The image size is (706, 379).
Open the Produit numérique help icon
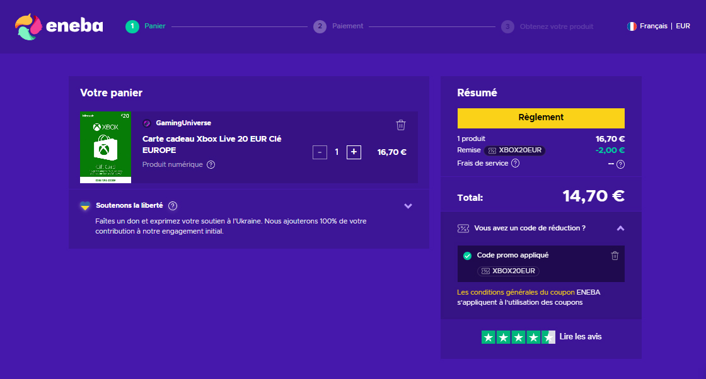coord(211,164)
